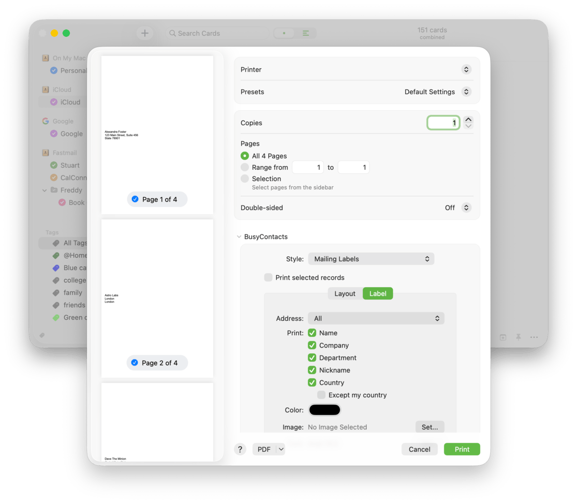The height and width of the screenshot is (504, 577).
Task: Switch to the Layout tab
Action: coord(345,293)
